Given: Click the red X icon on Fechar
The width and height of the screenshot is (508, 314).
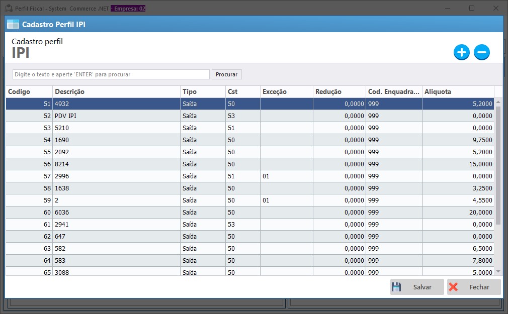Looking at the screenshot, I should click(453, 287).
